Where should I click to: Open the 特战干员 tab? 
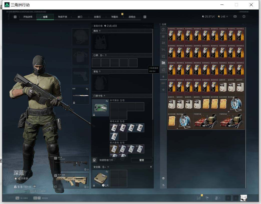point(63,17)
